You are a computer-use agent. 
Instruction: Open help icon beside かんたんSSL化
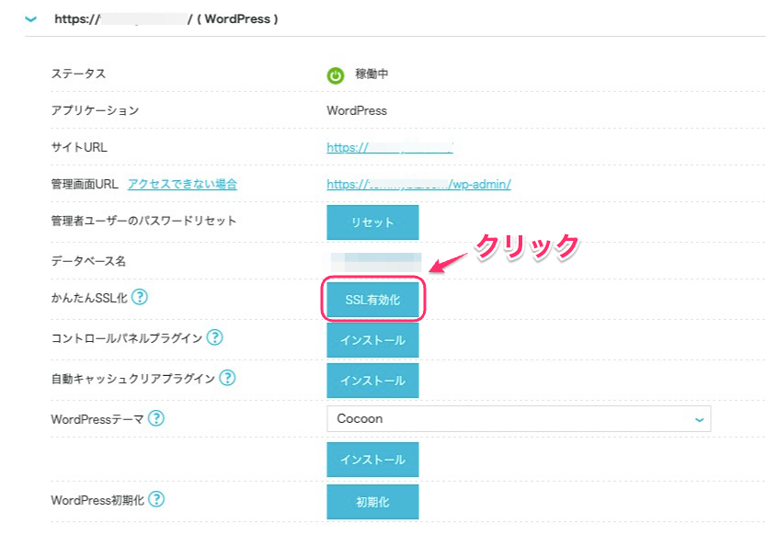(x=140, y=297)
